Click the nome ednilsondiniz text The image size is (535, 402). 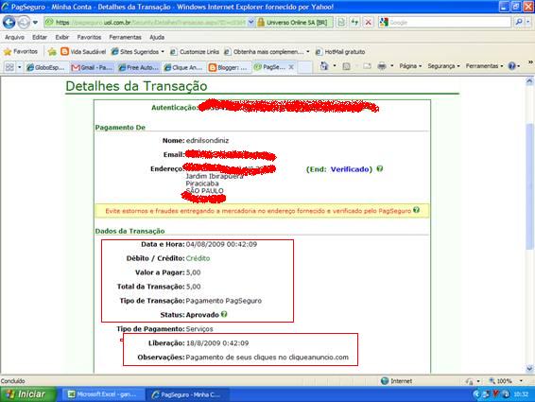tap(207, 140)
